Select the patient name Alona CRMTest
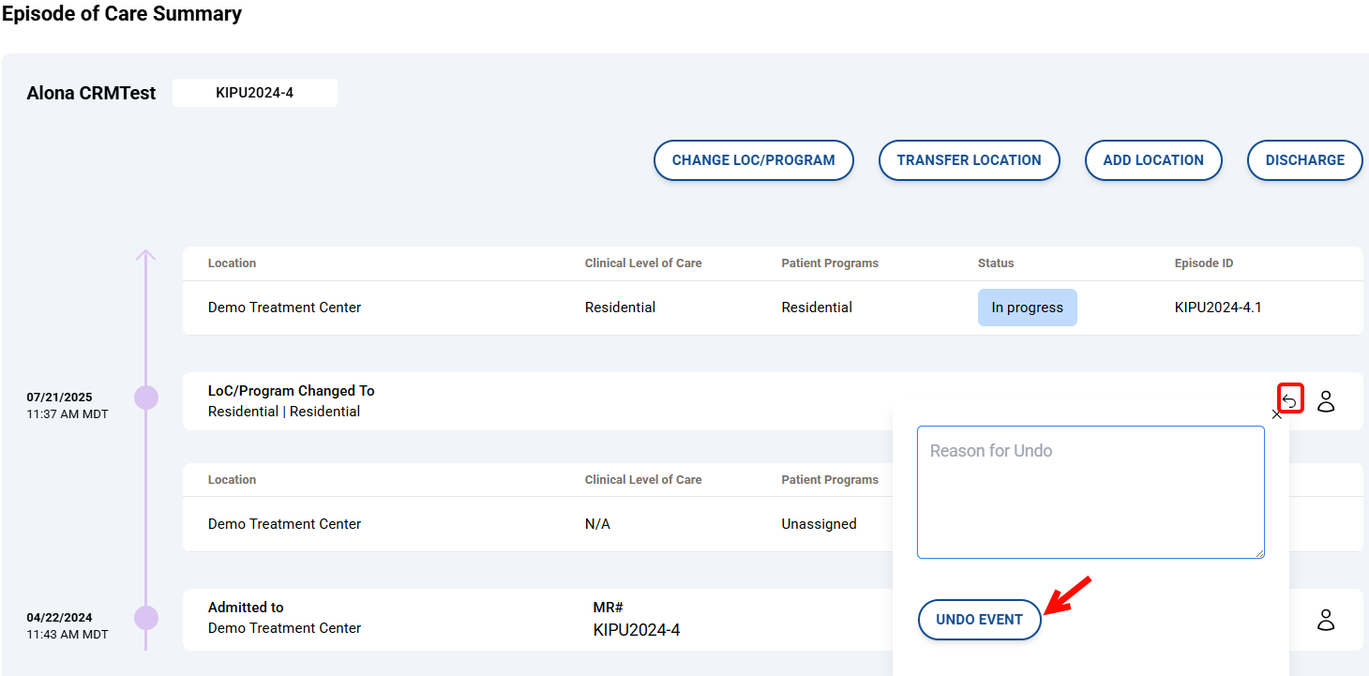The height and width of the screenshot is (676, 1369). coord(91,93)
